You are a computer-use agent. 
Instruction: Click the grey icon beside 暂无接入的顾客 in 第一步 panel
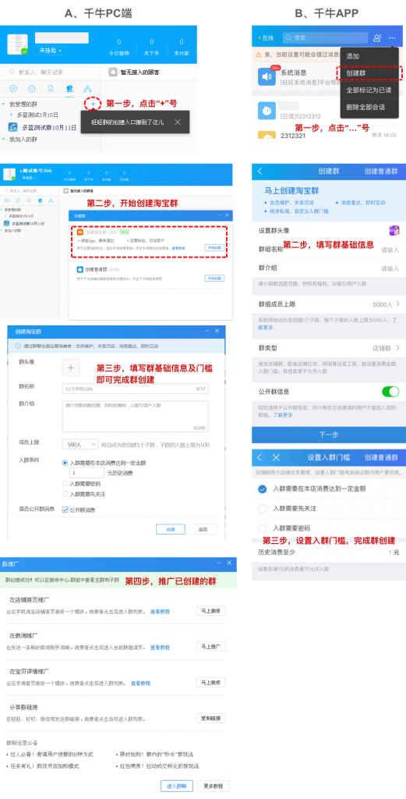point(113,73)
